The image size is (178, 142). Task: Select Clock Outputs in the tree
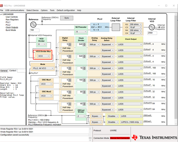(12, 28)
